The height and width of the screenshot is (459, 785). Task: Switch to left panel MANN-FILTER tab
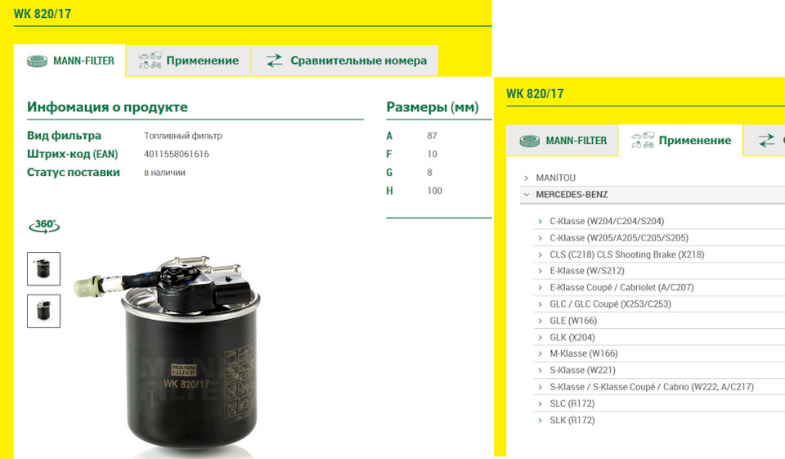pos(70,61)
